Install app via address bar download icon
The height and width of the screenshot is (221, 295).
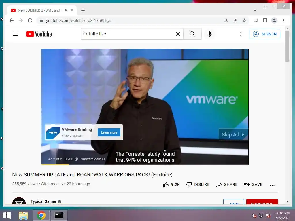[x=226, y=20]
